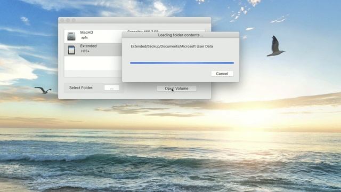This screenshot has width=341, height=192.
Task: Close the volume selection window
Action: tap(62, 20)
